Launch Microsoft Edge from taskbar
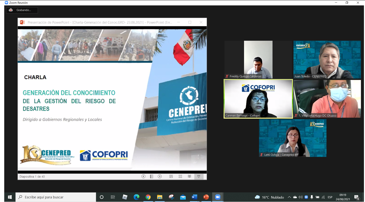The height and width of the screenshot is (202, 365). 136,197
